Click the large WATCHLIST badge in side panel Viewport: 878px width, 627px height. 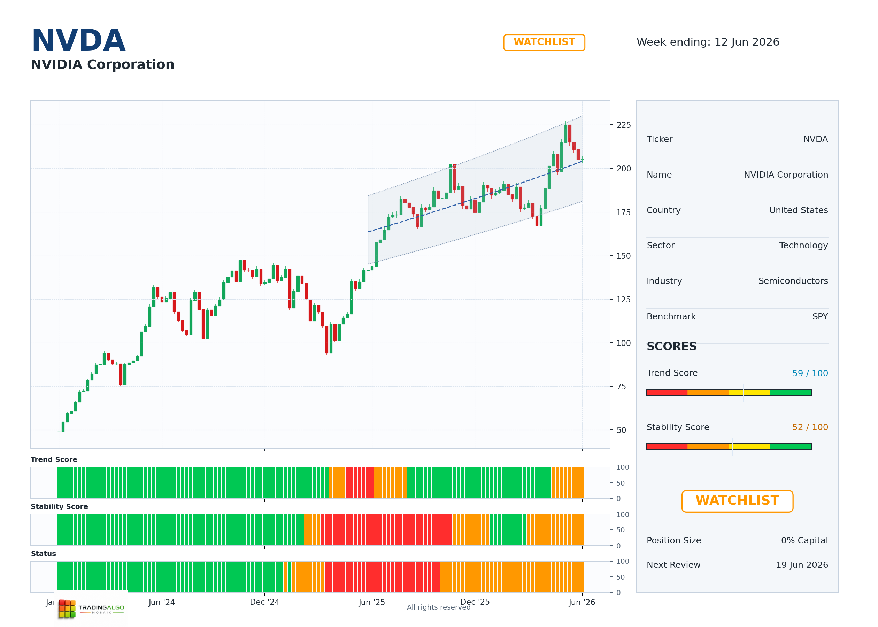click(737, 501)
